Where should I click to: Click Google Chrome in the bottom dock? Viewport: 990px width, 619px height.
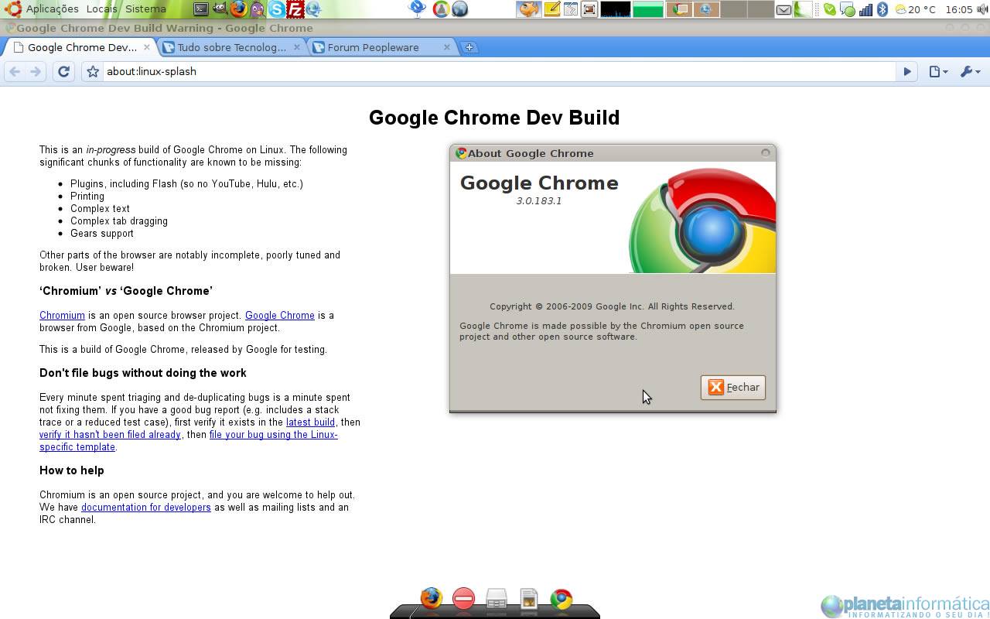click(x=561, y=599)
